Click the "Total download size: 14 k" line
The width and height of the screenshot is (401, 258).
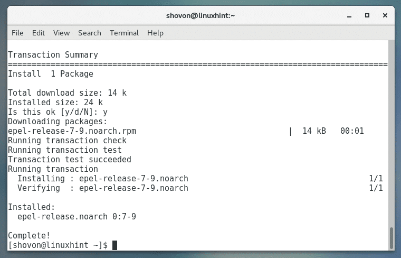tap(67, 93)
